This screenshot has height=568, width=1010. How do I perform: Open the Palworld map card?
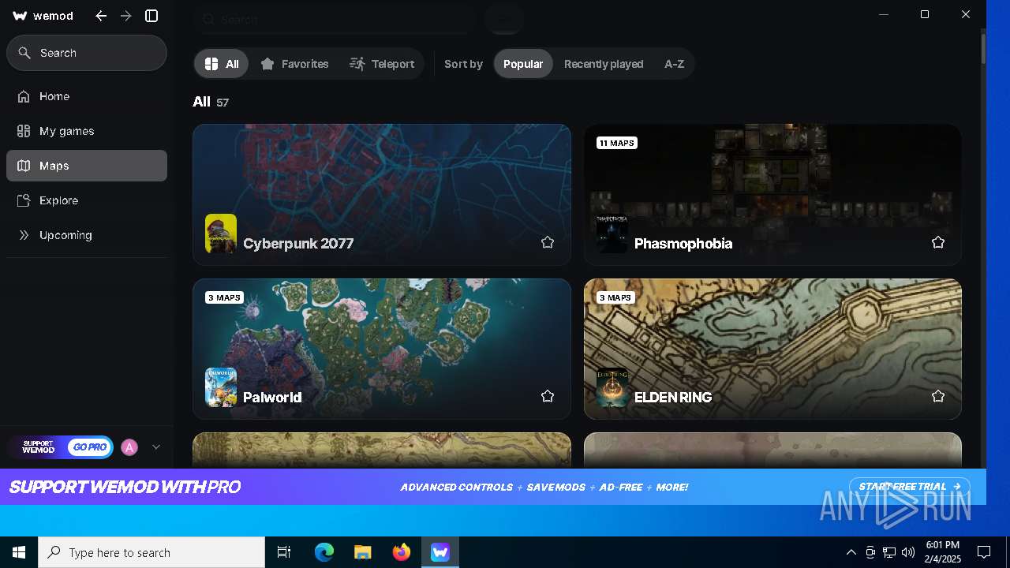coord(382,349)
